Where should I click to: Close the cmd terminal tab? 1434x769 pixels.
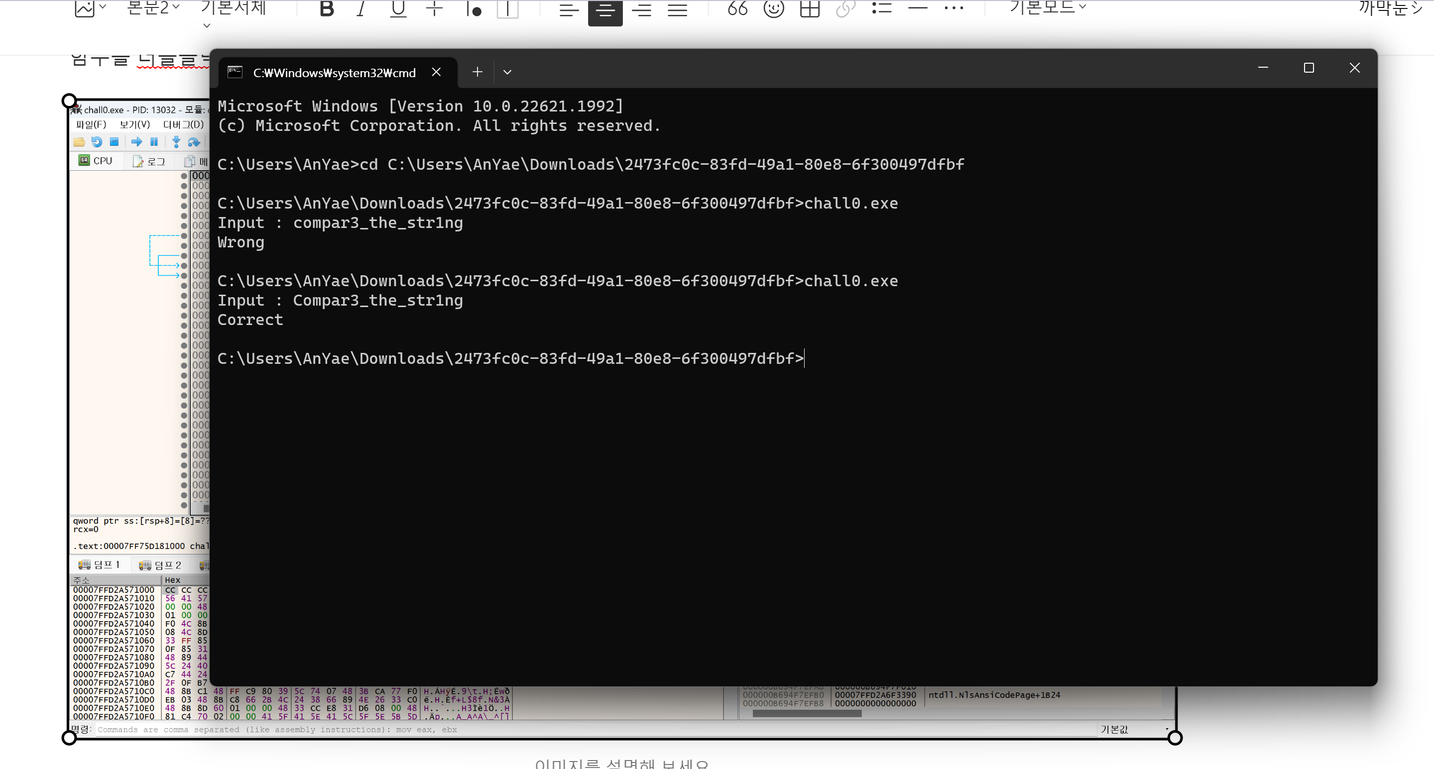[x=437, y=72]
